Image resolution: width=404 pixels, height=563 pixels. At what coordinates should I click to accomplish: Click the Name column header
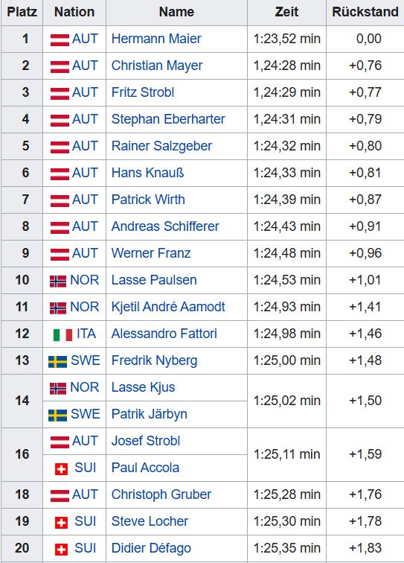click(176, 12)
